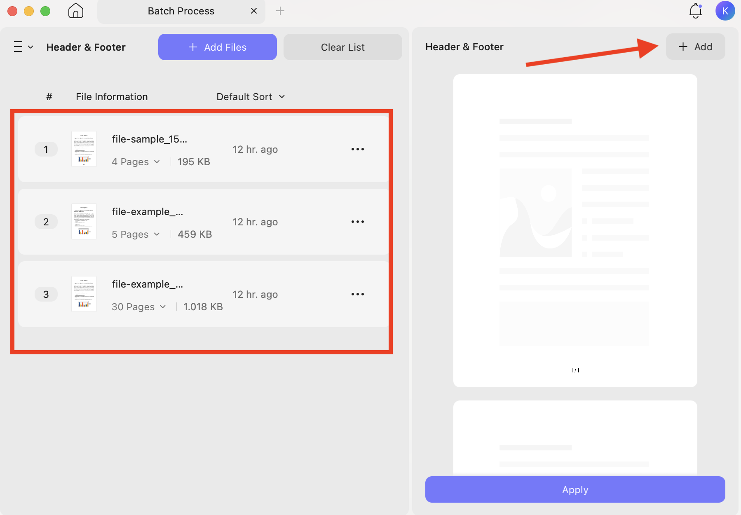Open the ellipsis options for file-sample_15
This screenshot has width=741, height=515.
[358, 149]
